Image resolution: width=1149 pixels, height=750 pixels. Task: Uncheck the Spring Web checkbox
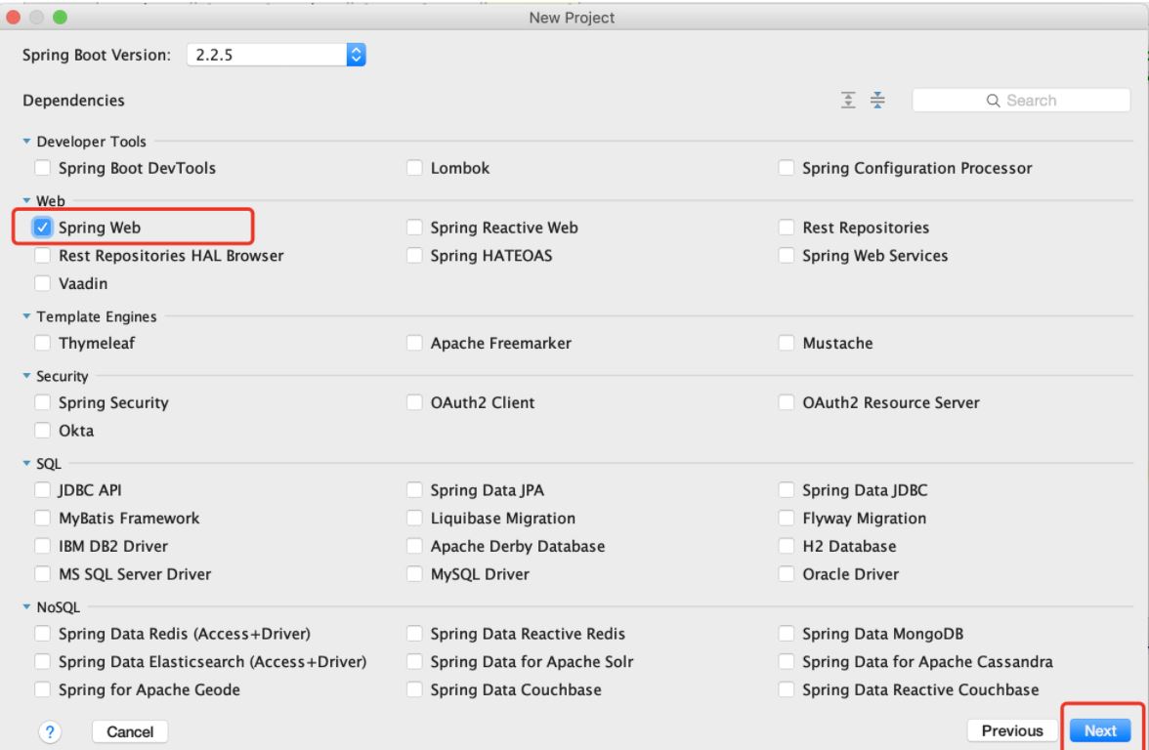click(43, 228)
